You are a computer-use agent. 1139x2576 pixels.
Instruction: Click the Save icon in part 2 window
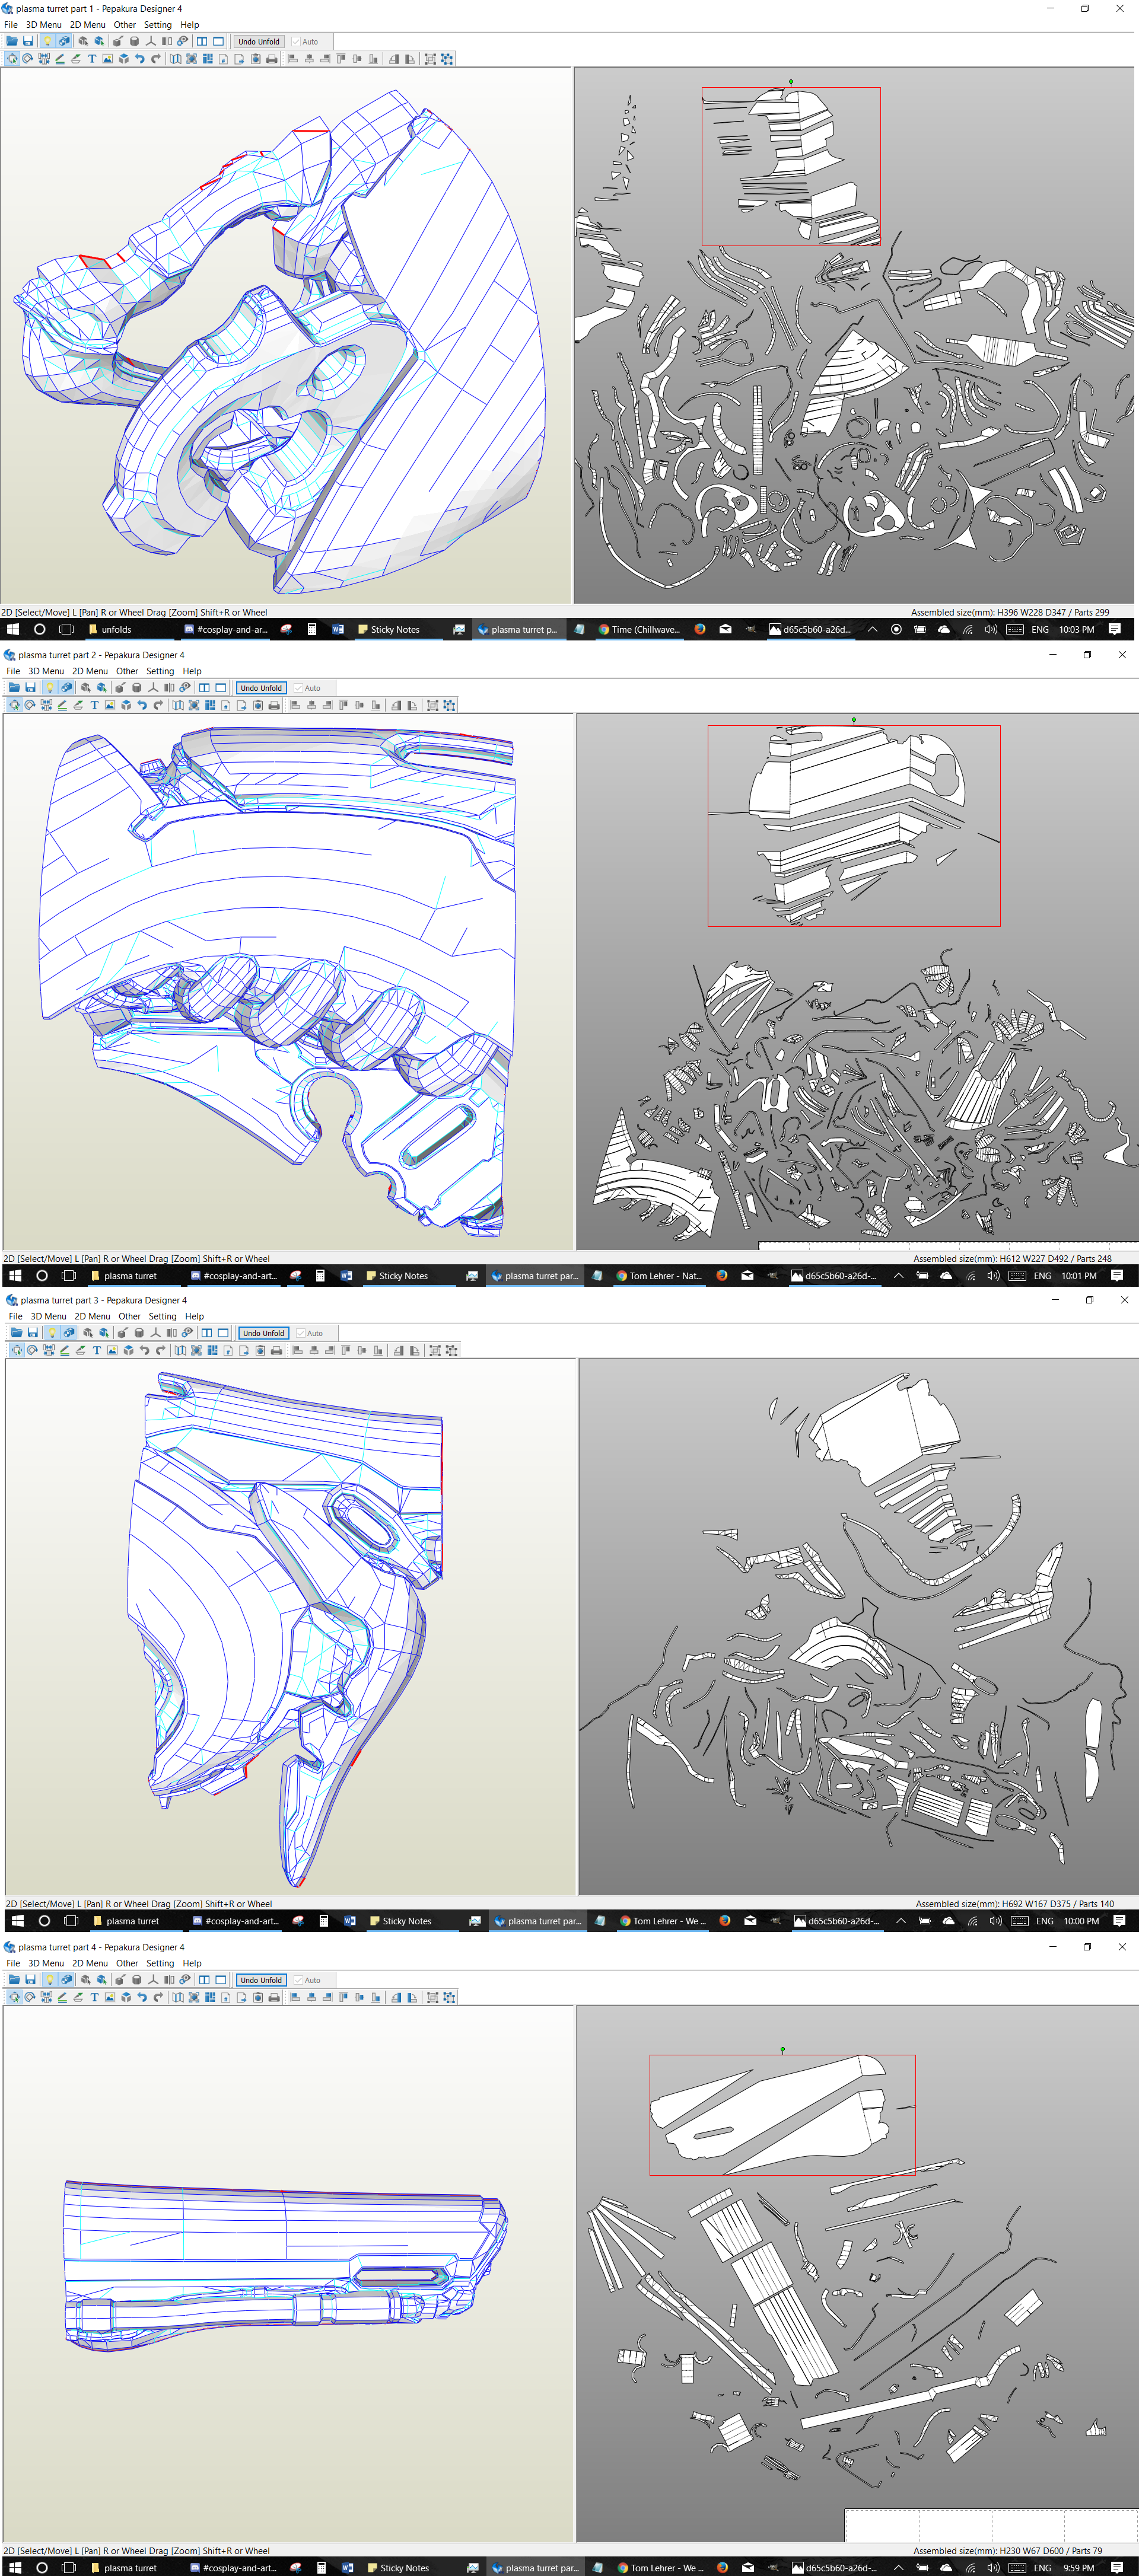tap(31, 688)
